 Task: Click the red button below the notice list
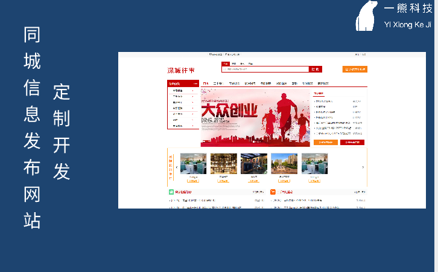(352, 142)
